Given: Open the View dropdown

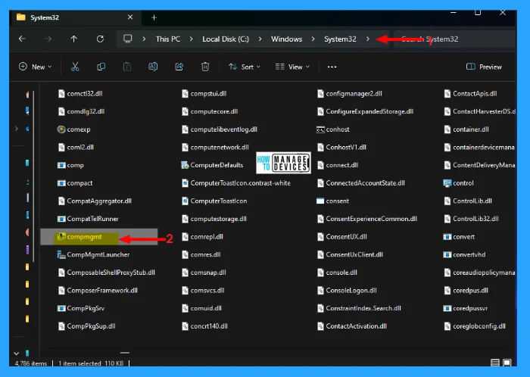Looking at the screenshot, I should point(292,67).
